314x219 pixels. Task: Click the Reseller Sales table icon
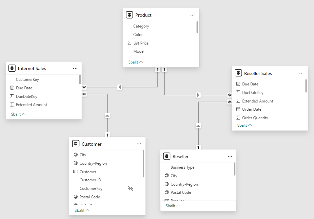[x=238, y=73]
